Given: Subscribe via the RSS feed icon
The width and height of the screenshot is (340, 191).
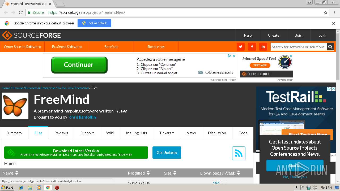Looking at the screenshot, I should pos(239,153).
